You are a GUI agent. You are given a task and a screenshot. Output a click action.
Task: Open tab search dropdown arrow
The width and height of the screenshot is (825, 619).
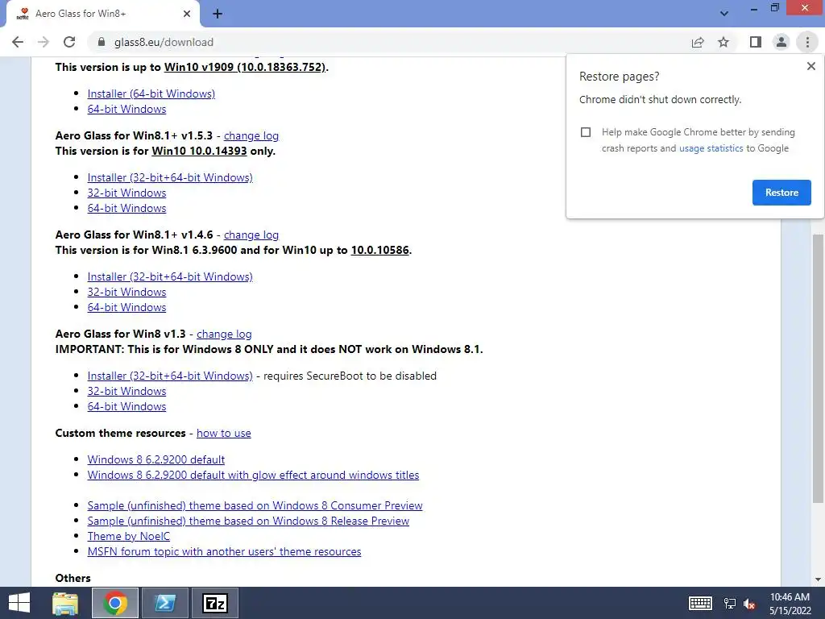(x=724, y=14)
